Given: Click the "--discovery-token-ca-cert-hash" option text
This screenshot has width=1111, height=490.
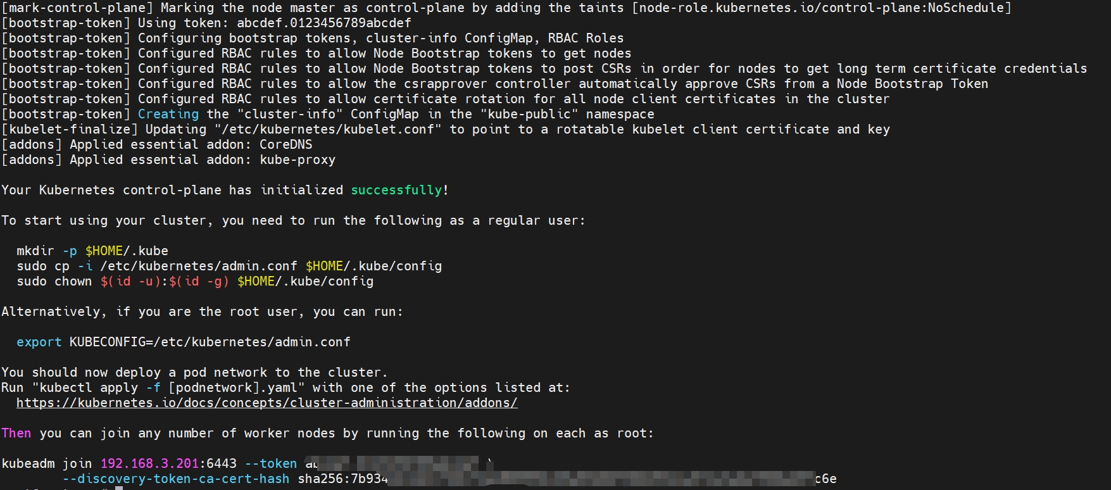Looking at the screenshot, I should [176, 479].
